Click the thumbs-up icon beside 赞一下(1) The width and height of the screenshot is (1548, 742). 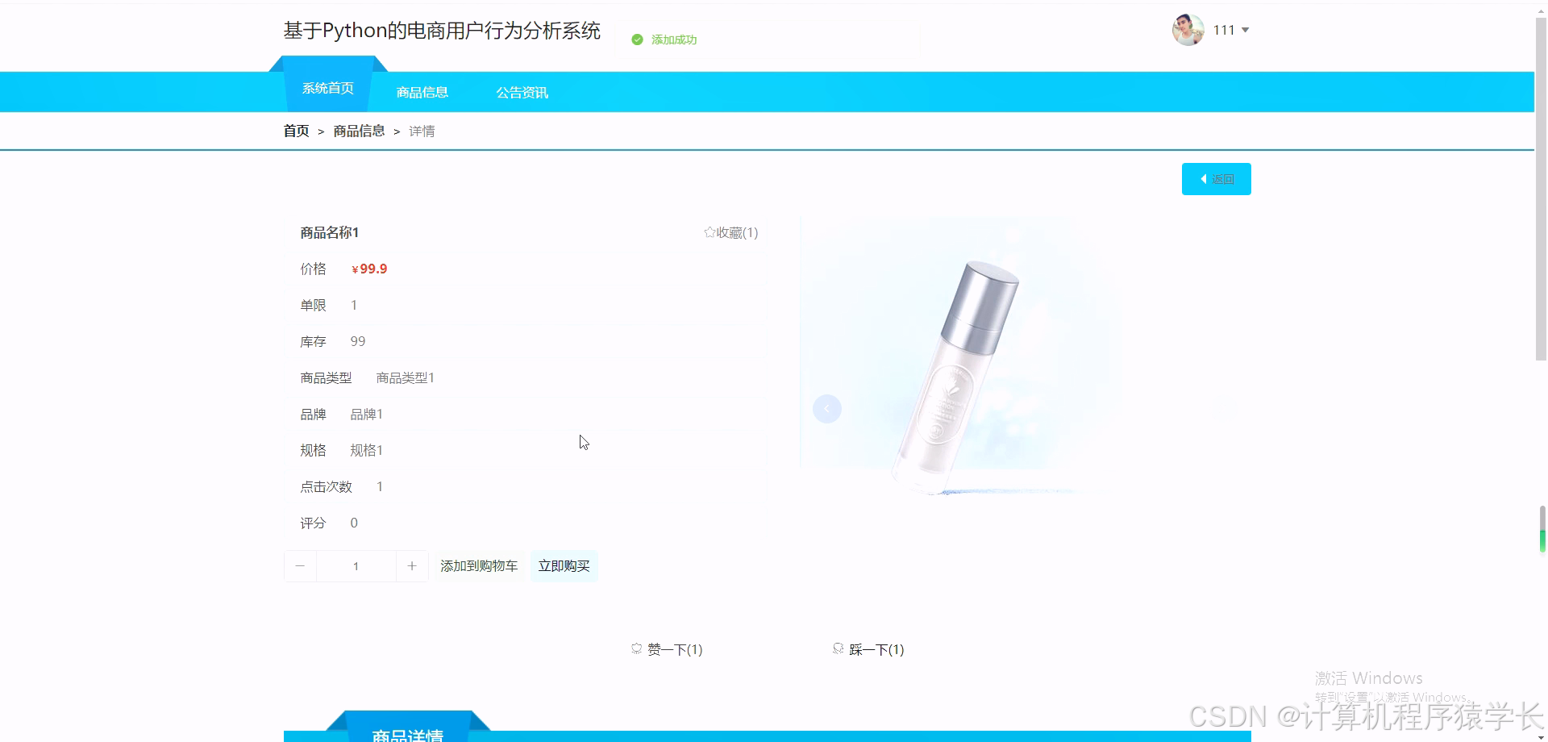(636, 648)
